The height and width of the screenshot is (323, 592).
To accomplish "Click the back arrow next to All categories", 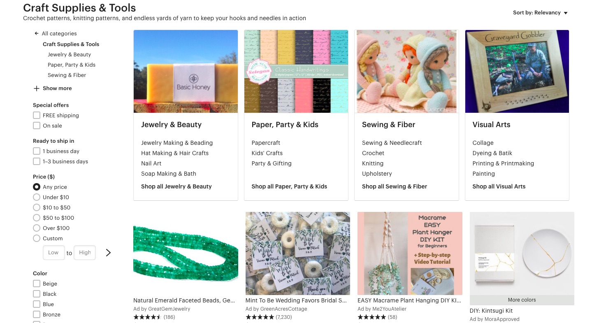I will pyautogui.click(x=37, y=33).
